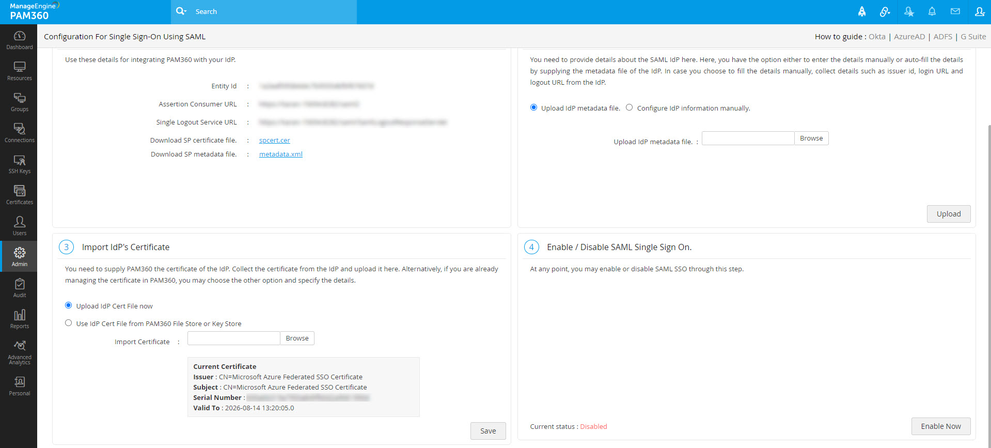The image size is (991, 448).
Task: Go to Users in the sidebar
Action: (19, 226)
